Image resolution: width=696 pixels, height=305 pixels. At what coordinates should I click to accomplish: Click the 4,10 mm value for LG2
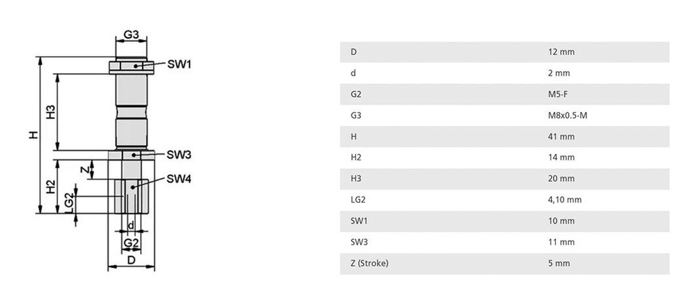click(x=564, y=200)
